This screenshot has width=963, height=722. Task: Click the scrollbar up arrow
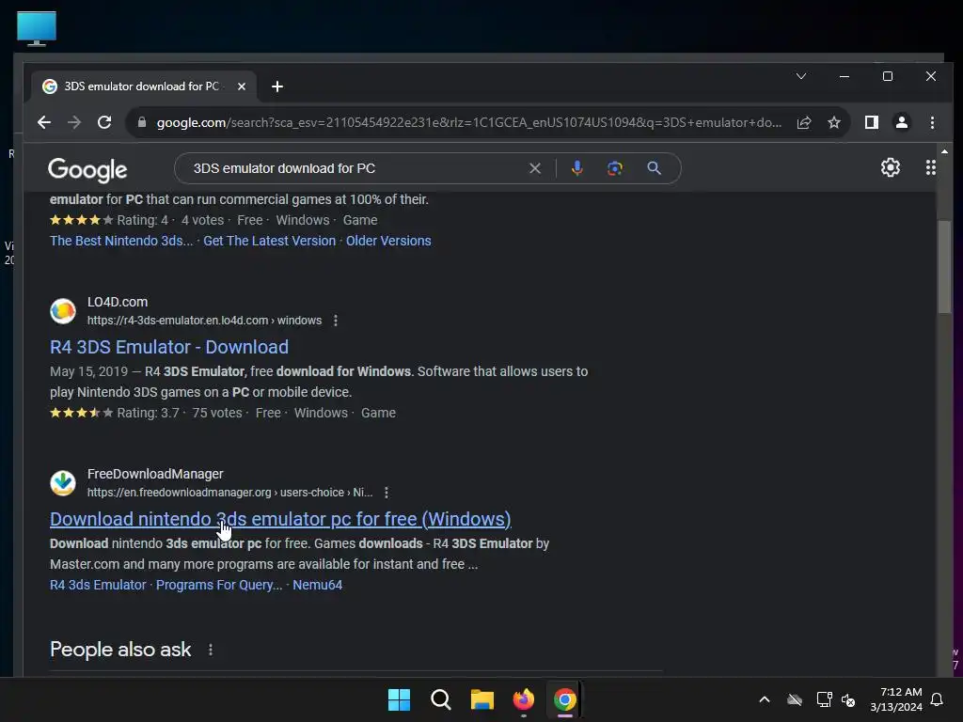click(944, 151)
